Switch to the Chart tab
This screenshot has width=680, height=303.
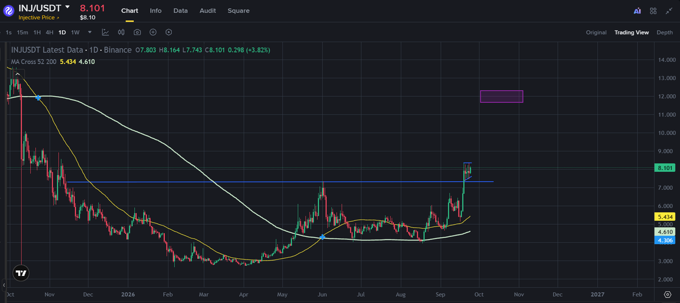130,11
